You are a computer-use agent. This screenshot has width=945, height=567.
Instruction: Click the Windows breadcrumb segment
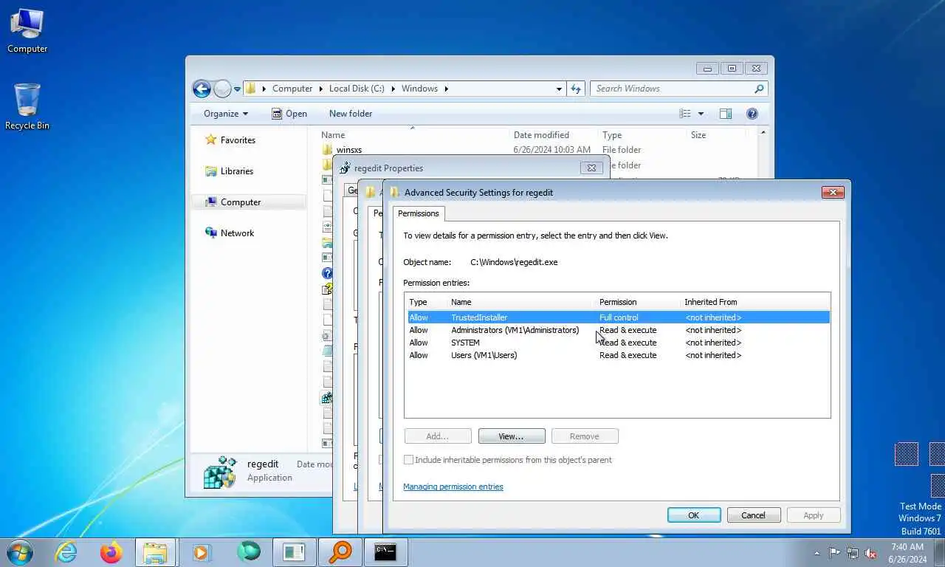pos(419,89)
